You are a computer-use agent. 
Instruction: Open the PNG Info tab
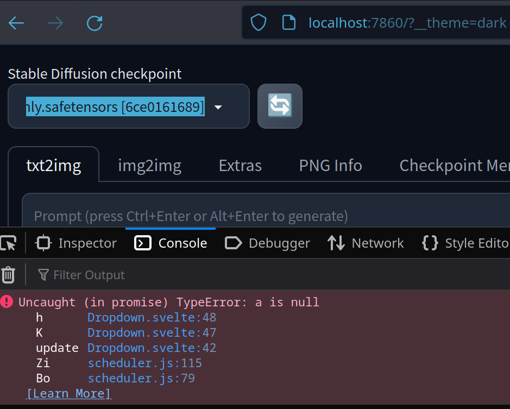pos(330,165)
